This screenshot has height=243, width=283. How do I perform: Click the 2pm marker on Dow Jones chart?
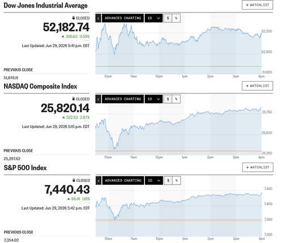click(x=210, y=76)
